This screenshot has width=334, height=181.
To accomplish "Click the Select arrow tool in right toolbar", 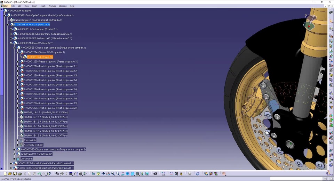I will click(x=331, y=20).
